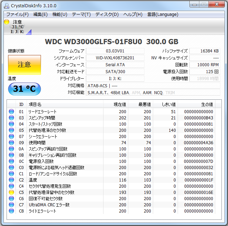This screenshot has height=226, width=228.
Task: Open the ファイル(F) menu
Action: [x=17, y=14]
